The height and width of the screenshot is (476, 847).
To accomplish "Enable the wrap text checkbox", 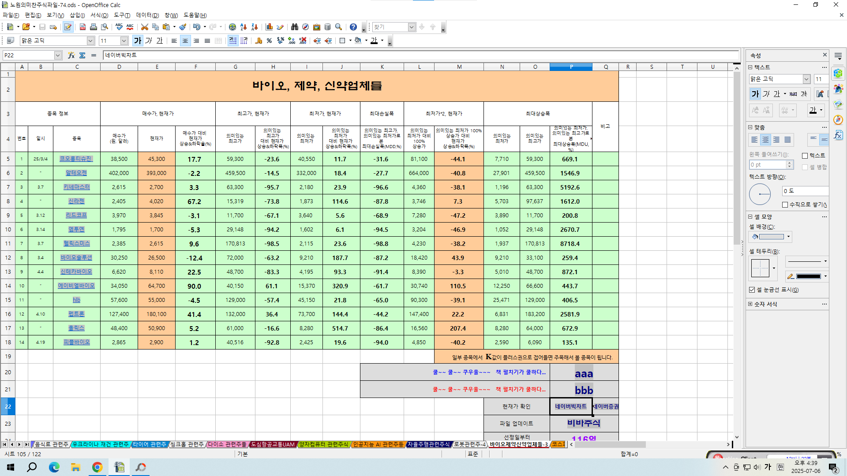I will (x=805, y=156).
